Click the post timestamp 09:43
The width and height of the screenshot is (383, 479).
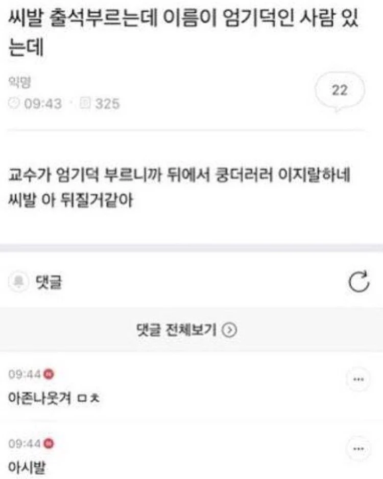43,104
